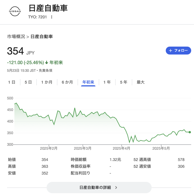Open the three-dot more options menu
The image size is (194, 196).
pyautogui.click(x=52, y=17)
